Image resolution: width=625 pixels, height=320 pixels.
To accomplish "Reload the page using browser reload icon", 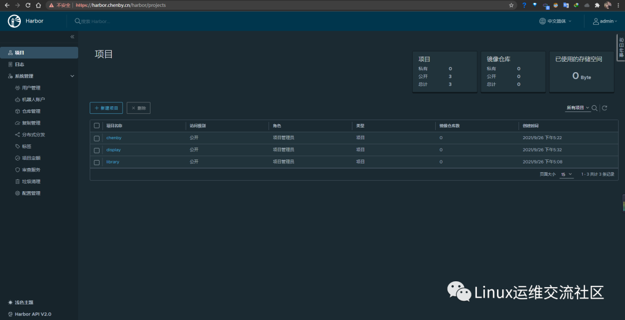I will [x=28, y=5].
